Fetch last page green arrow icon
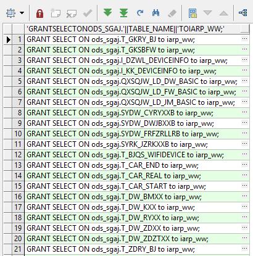 [123, 13]
